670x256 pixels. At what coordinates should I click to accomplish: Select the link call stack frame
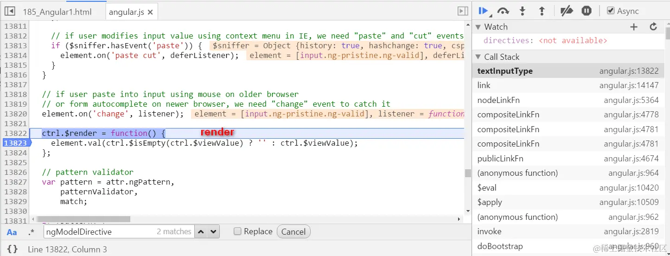[x=568, y=85]
